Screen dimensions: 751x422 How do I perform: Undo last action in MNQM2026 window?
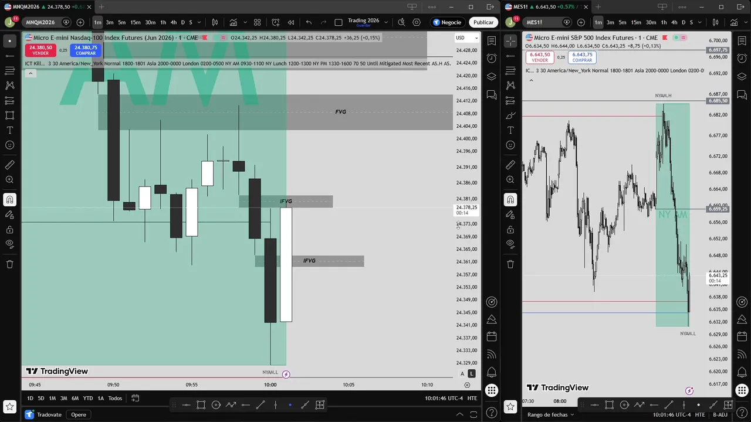(x=309, y=22)
